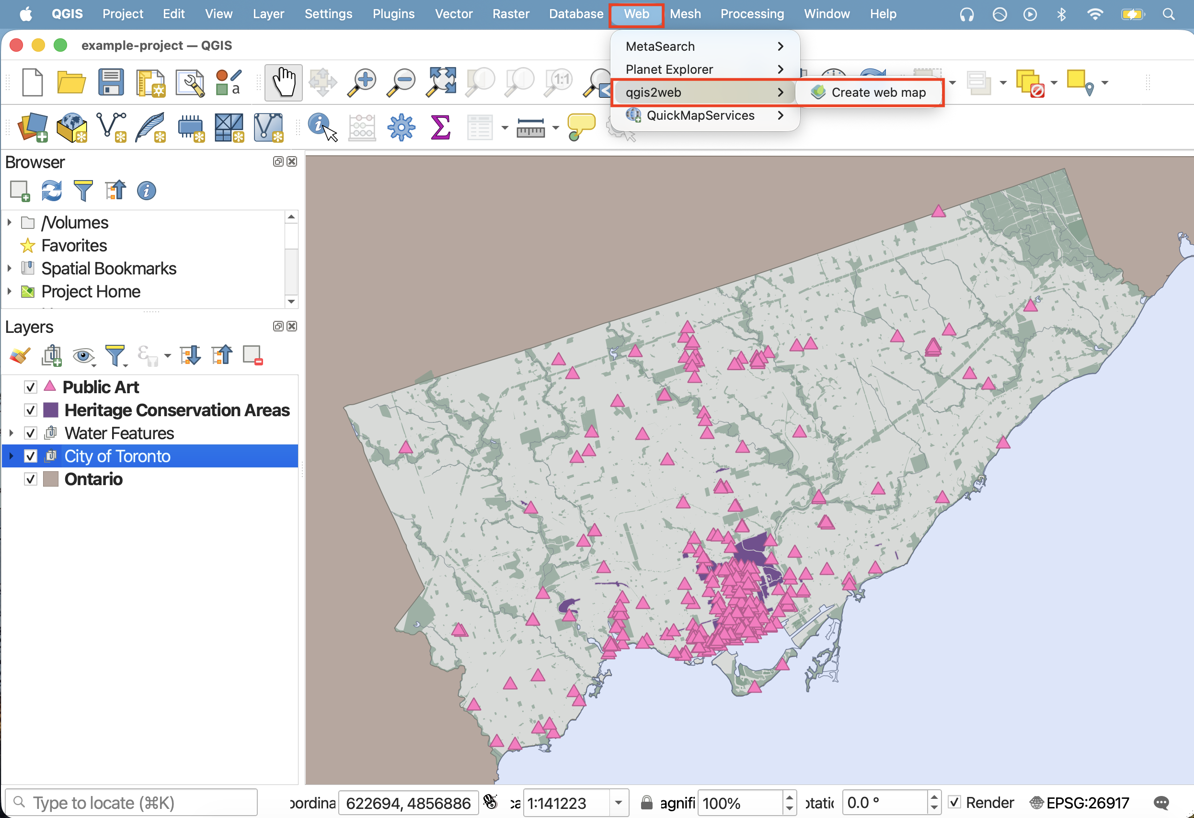Expand the Water Features layer group
The width and height of the screenshot is (1194, 818).
(11, 433)
